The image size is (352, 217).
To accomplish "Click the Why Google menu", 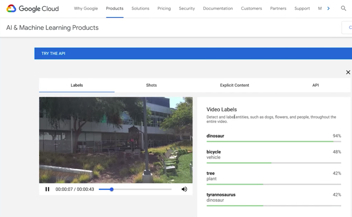I will tap(86, 8).
